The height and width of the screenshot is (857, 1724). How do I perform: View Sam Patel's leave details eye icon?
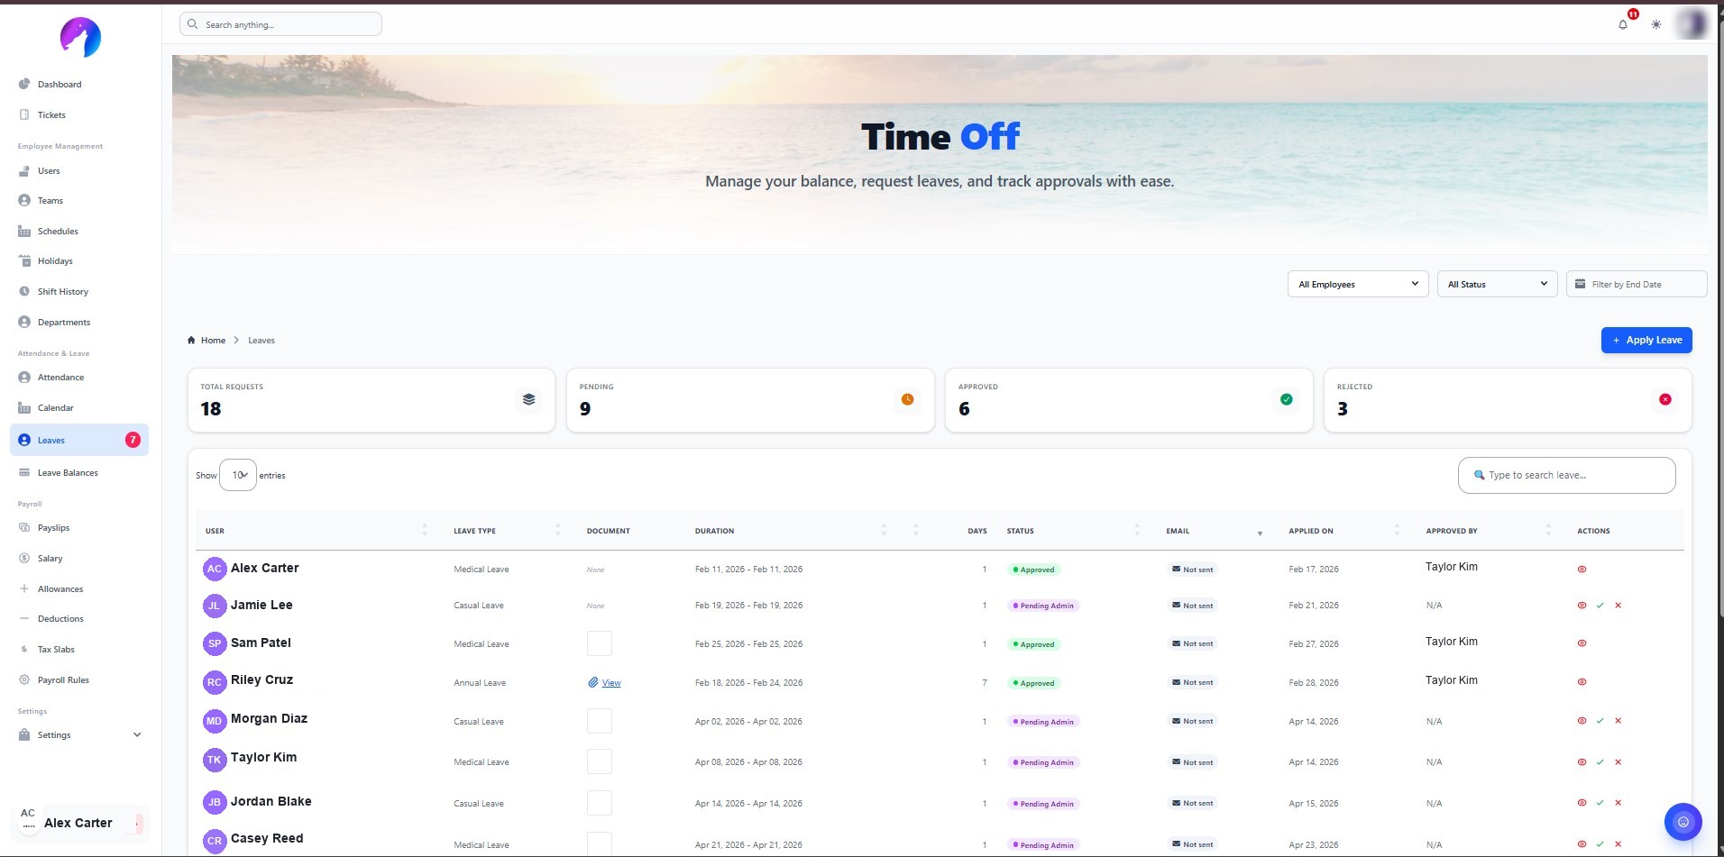tap(1582, 643)
